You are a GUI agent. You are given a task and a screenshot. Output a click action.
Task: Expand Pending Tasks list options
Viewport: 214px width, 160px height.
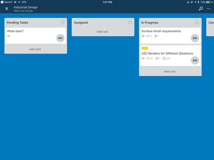[62, 23]
